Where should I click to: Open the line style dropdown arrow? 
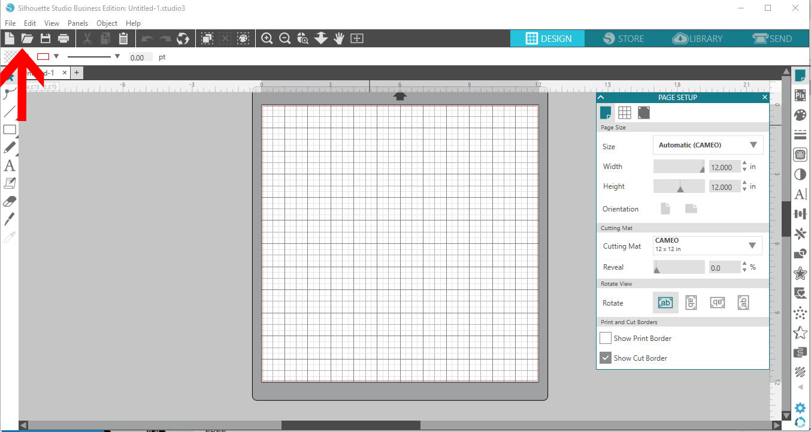[117, 56]
